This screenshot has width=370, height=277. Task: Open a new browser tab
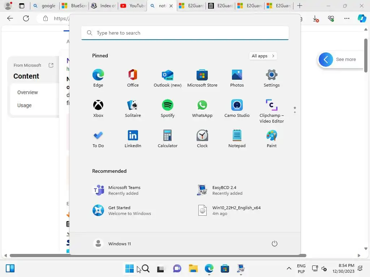tap(300, 6)
